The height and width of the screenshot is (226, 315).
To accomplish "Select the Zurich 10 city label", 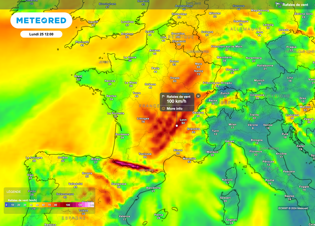I will [x=225, y=95].
